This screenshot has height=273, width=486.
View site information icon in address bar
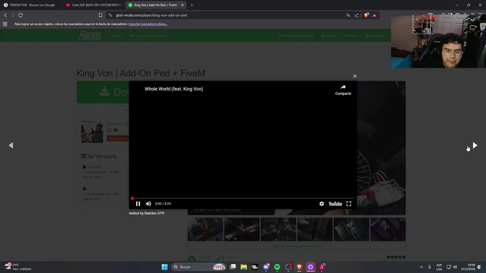click(110, 15)
